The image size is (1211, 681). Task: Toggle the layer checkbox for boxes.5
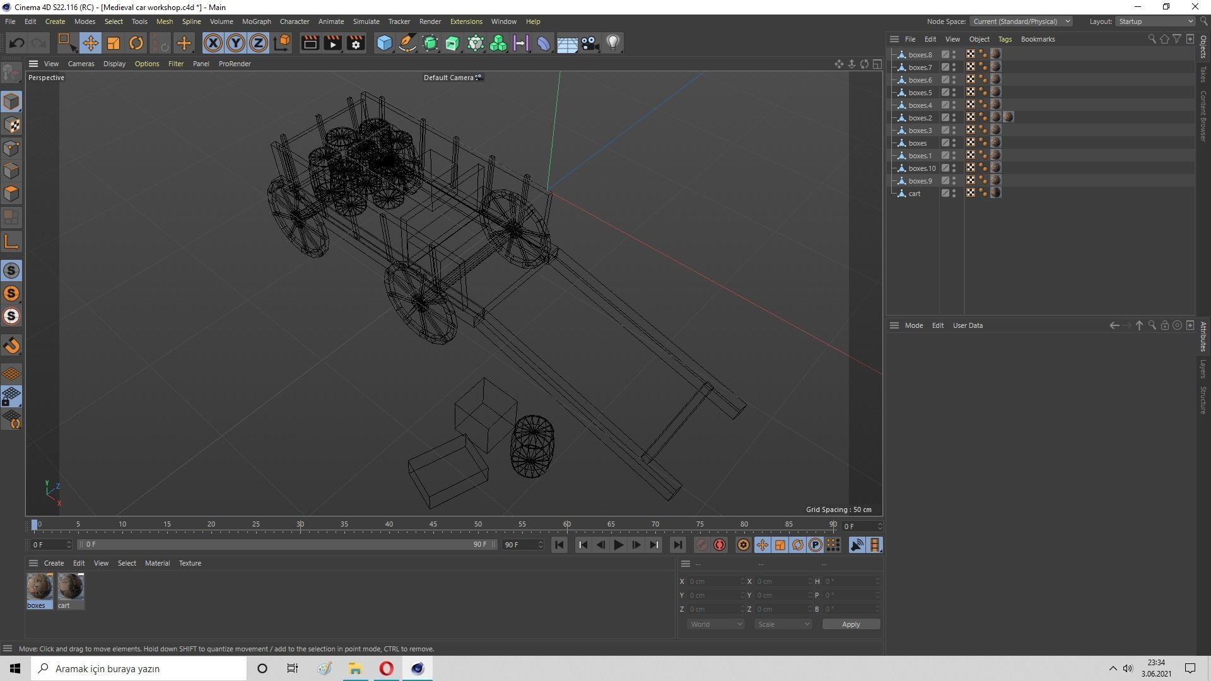[945, 93]
